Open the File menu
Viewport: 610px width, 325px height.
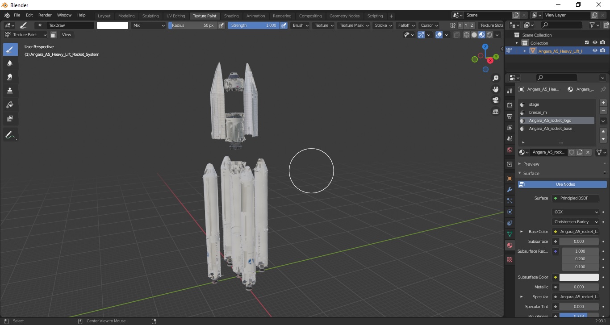[x=17, y=15]
